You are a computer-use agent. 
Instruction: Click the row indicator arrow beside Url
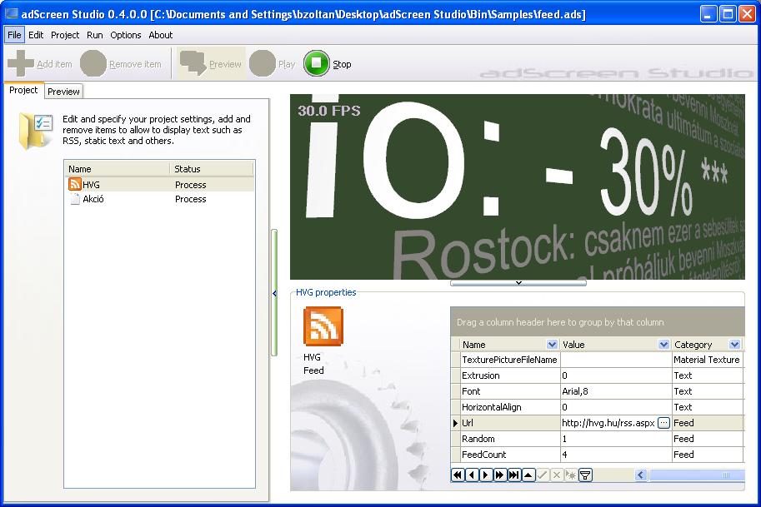455,423
